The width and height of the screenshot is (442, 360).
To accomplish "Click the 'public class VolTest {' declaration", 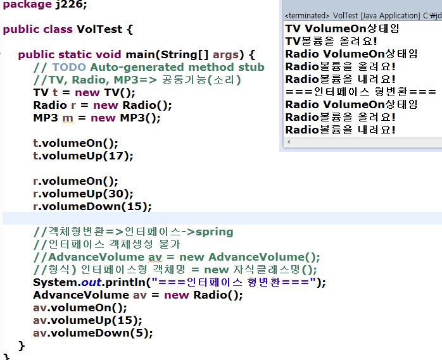I will 68,29.
